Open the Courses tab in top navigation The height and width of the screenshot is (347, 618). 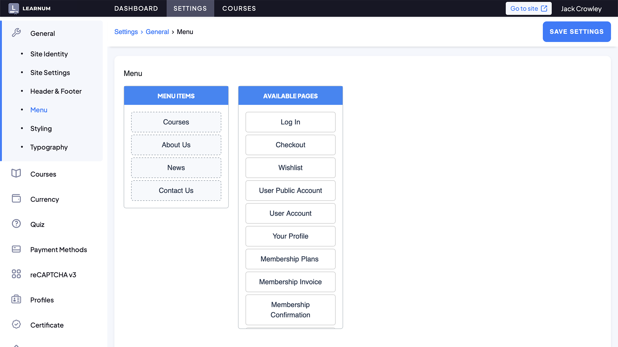(239, 8)
